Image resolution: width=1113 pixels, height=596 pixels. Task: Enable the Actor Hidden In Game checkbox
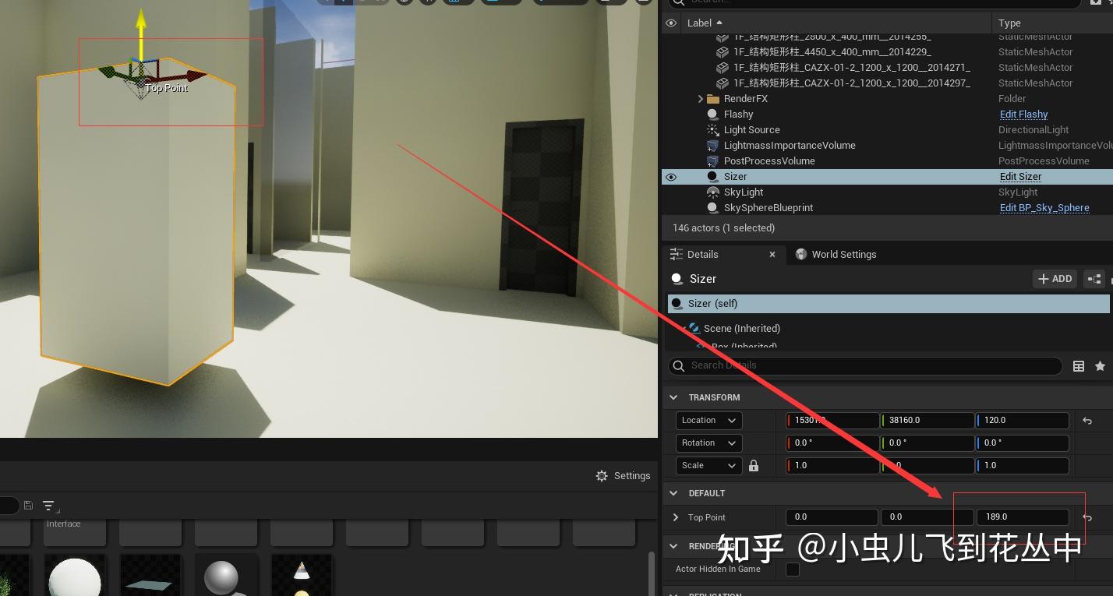793,570
